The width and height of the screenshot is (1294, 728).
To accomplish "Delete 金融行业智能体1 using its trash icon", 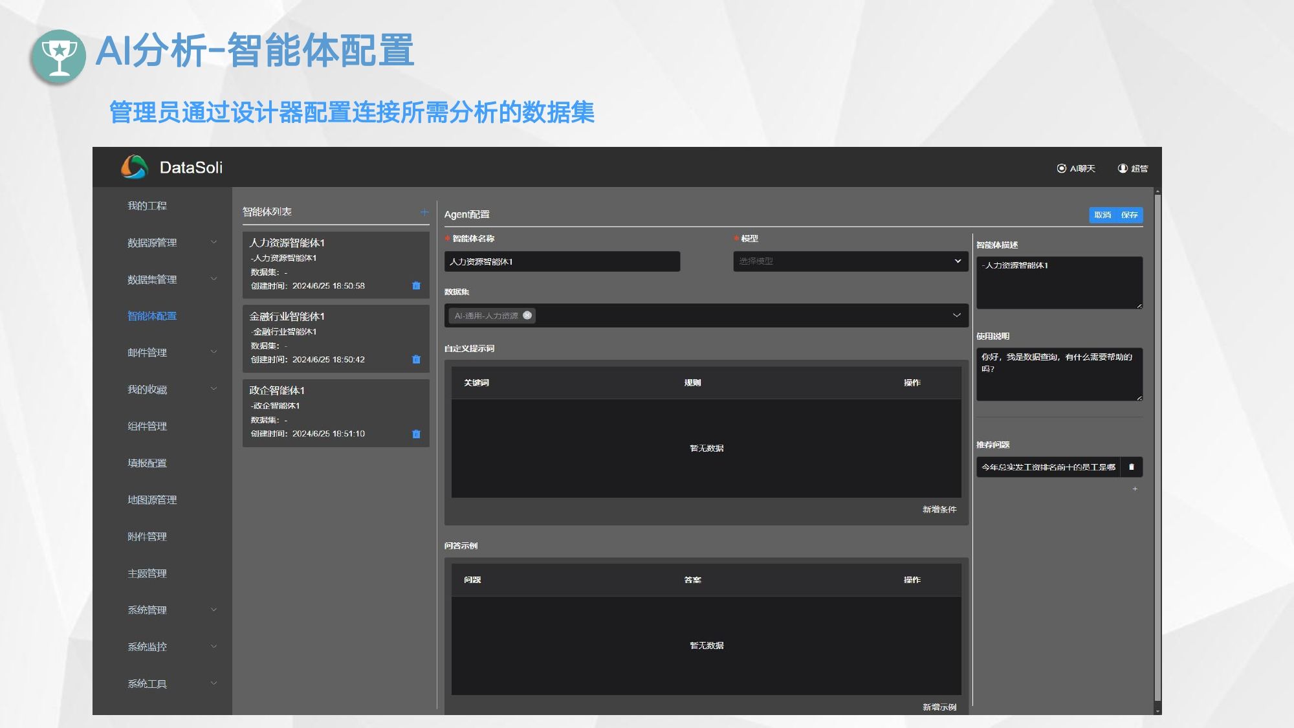I will (x=416, y=359).
